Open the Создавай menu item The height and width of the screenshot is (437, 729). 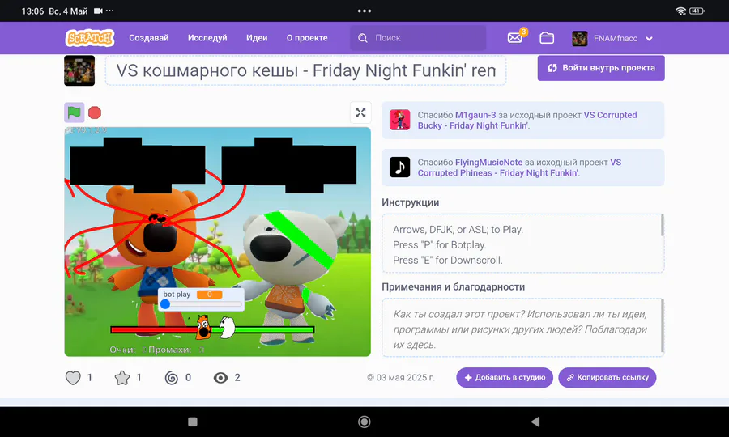(149, 38)
